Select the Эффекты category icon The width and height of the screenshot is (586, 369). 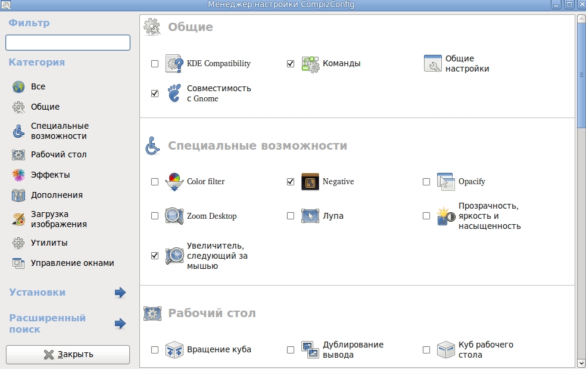coord(18,175)
